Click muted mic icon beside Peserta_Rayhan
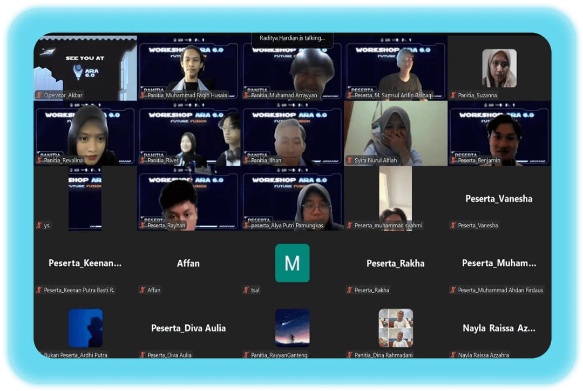Image resolution: width=583 pixels, height=391 pixels. click(x=143, y=225)
